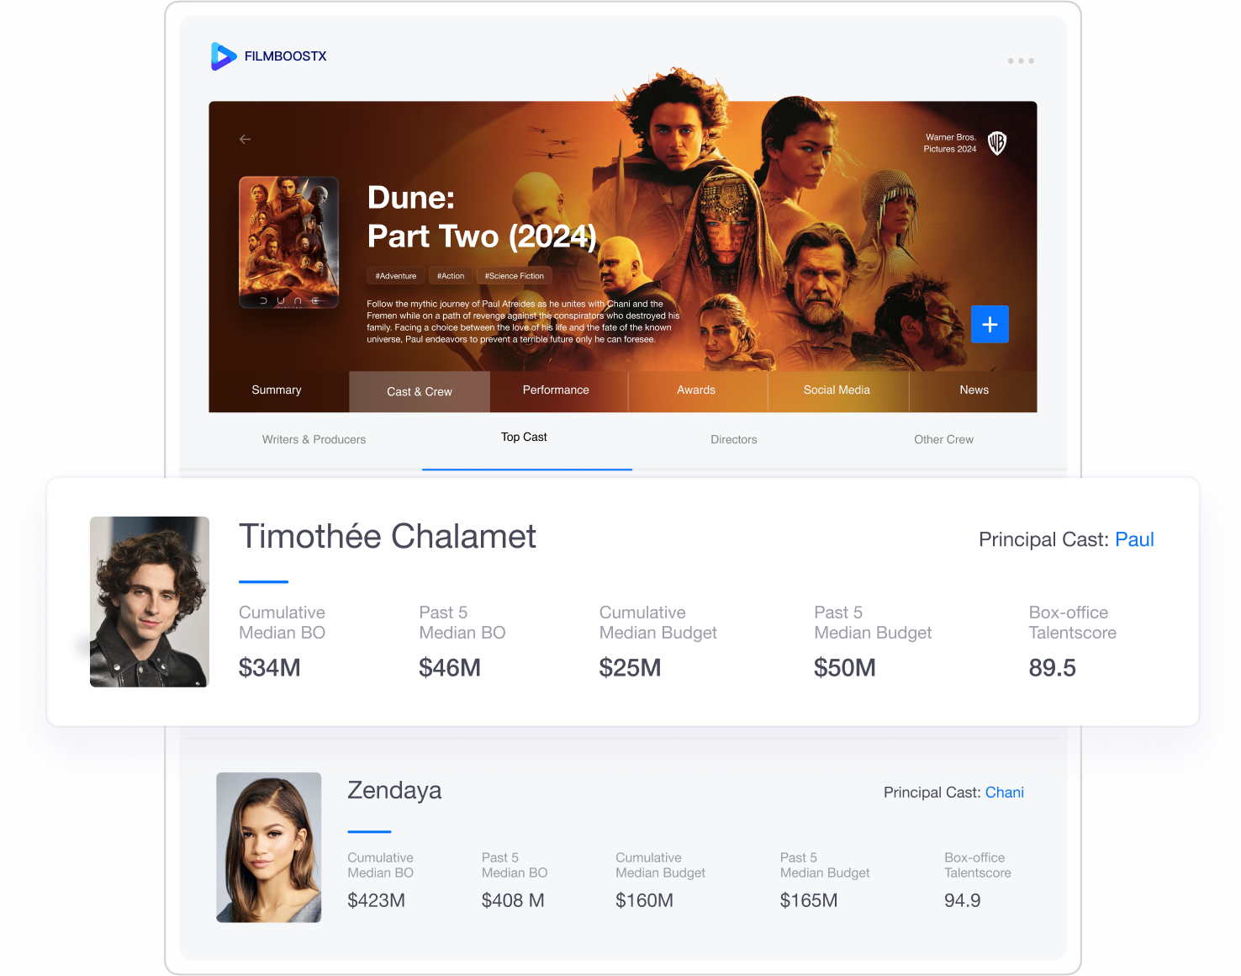This screenshot has height=976, width=1241.
Task: Open the News tab
Action: click(974, 390)
